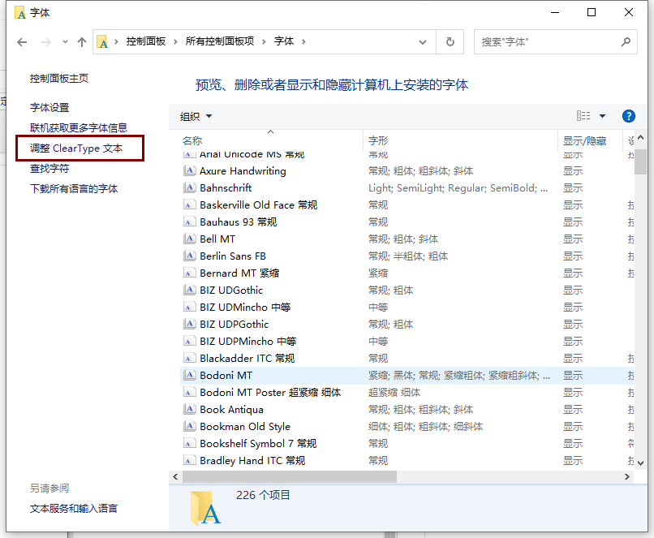This screenshot has height=538, width=654.
Task: Open the 组织 dropdown menu
Action: (x=196, y=117)
